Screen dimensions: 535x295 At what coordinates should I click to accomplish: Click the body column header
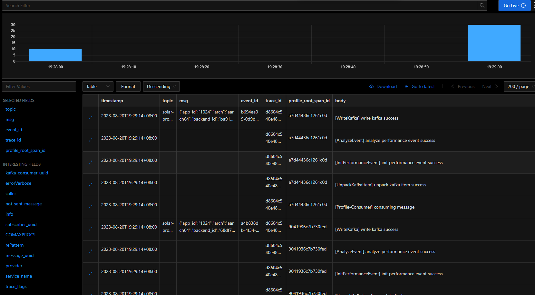(x=340, y=101)
